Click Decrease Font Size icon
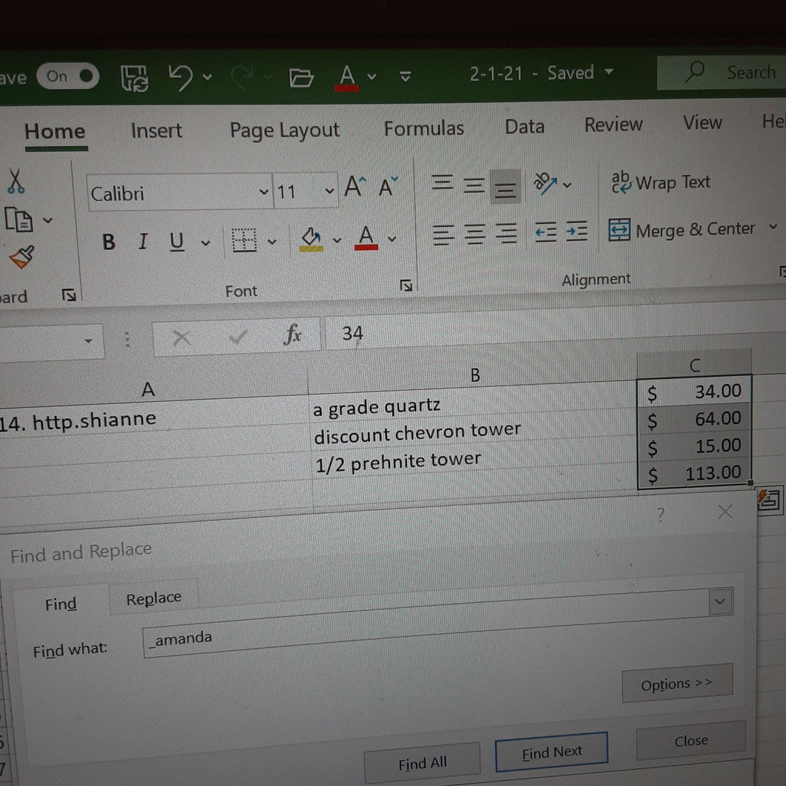 388,186
